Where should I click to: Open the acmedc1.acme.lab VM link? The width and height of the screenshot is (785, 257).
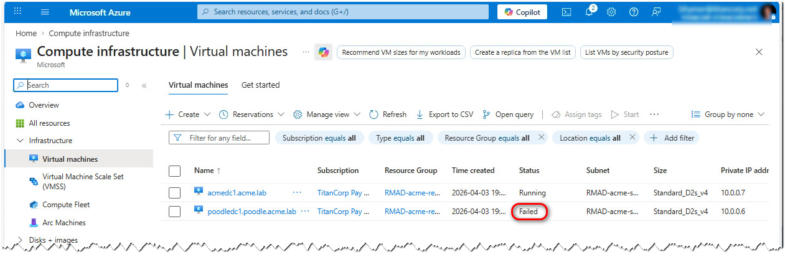[237, 193]
